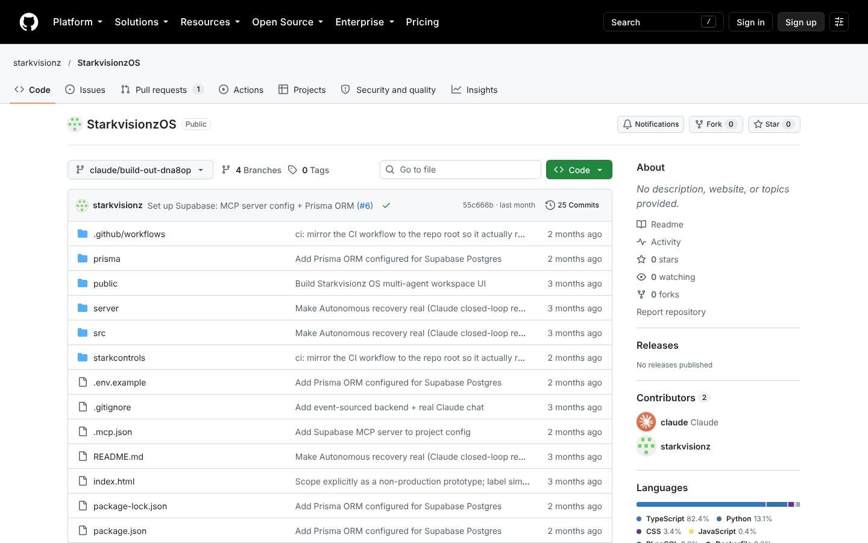Expand the Solutions menu
Image resolution: width=868 pixels, height=543 pixels.
pos(142,22)
